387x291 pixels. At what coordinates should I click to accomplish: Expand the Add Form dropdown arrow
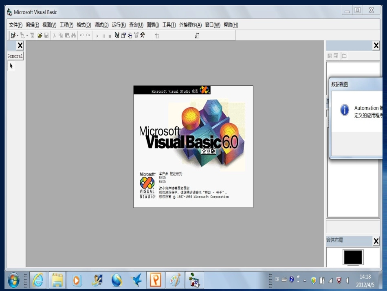tap(27, 36)
